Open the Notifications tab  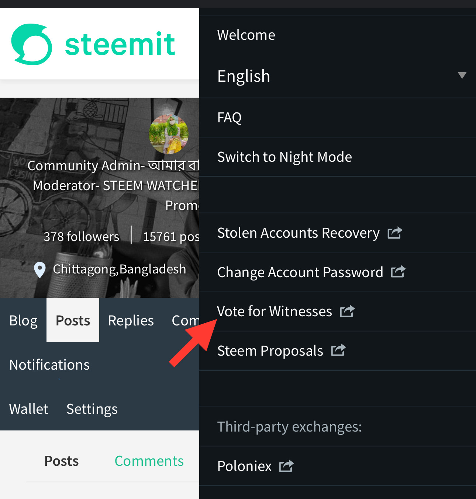click(x=49, y=365)
